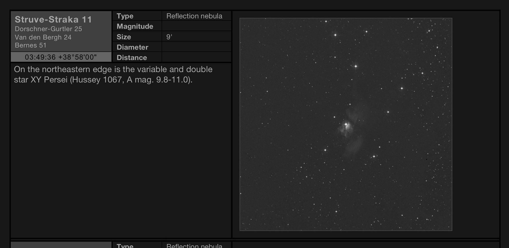The width and height of the screenshot is (509, 248).
Task: Click the Van den Bergh 24 designation
Action: [43, 37]
